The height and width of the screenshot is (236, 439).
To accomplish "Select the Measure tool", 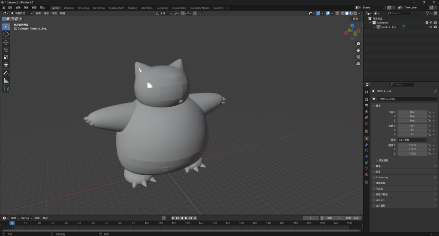I will point(6,81).
